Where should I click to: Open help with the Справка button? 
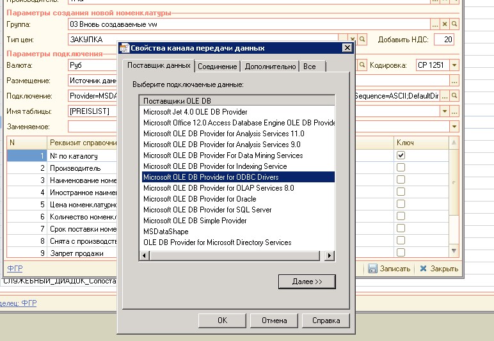(326, 321)
